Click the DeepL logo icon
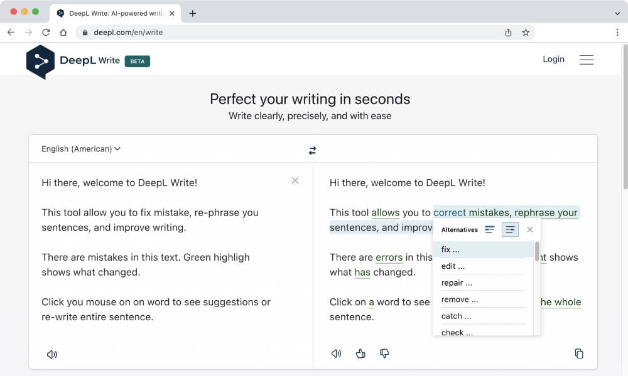This screenshot has width=628, height=376. coord(40,61)
